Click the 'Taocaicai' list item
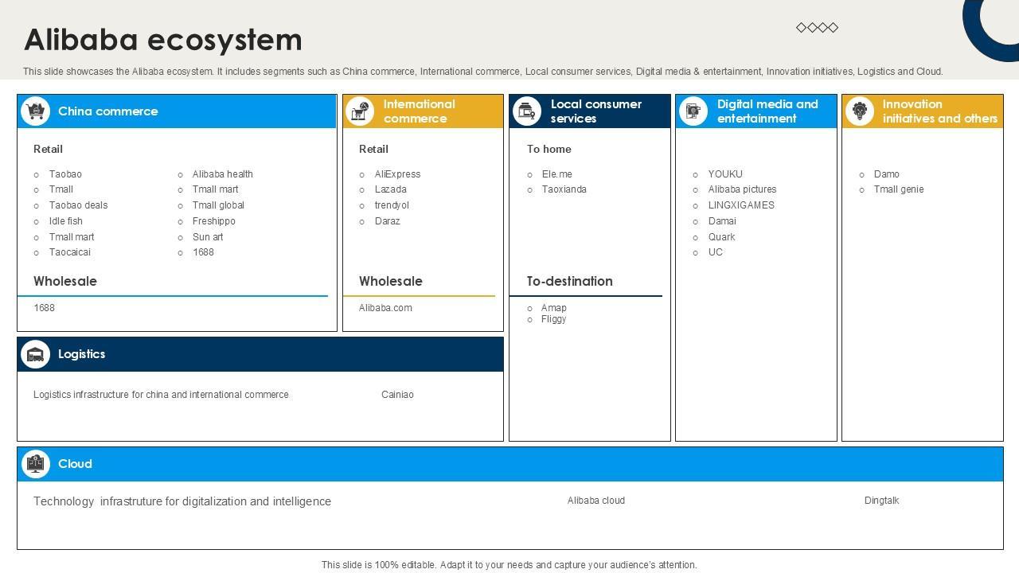1019x573 pixels. (x=70, y=252)
